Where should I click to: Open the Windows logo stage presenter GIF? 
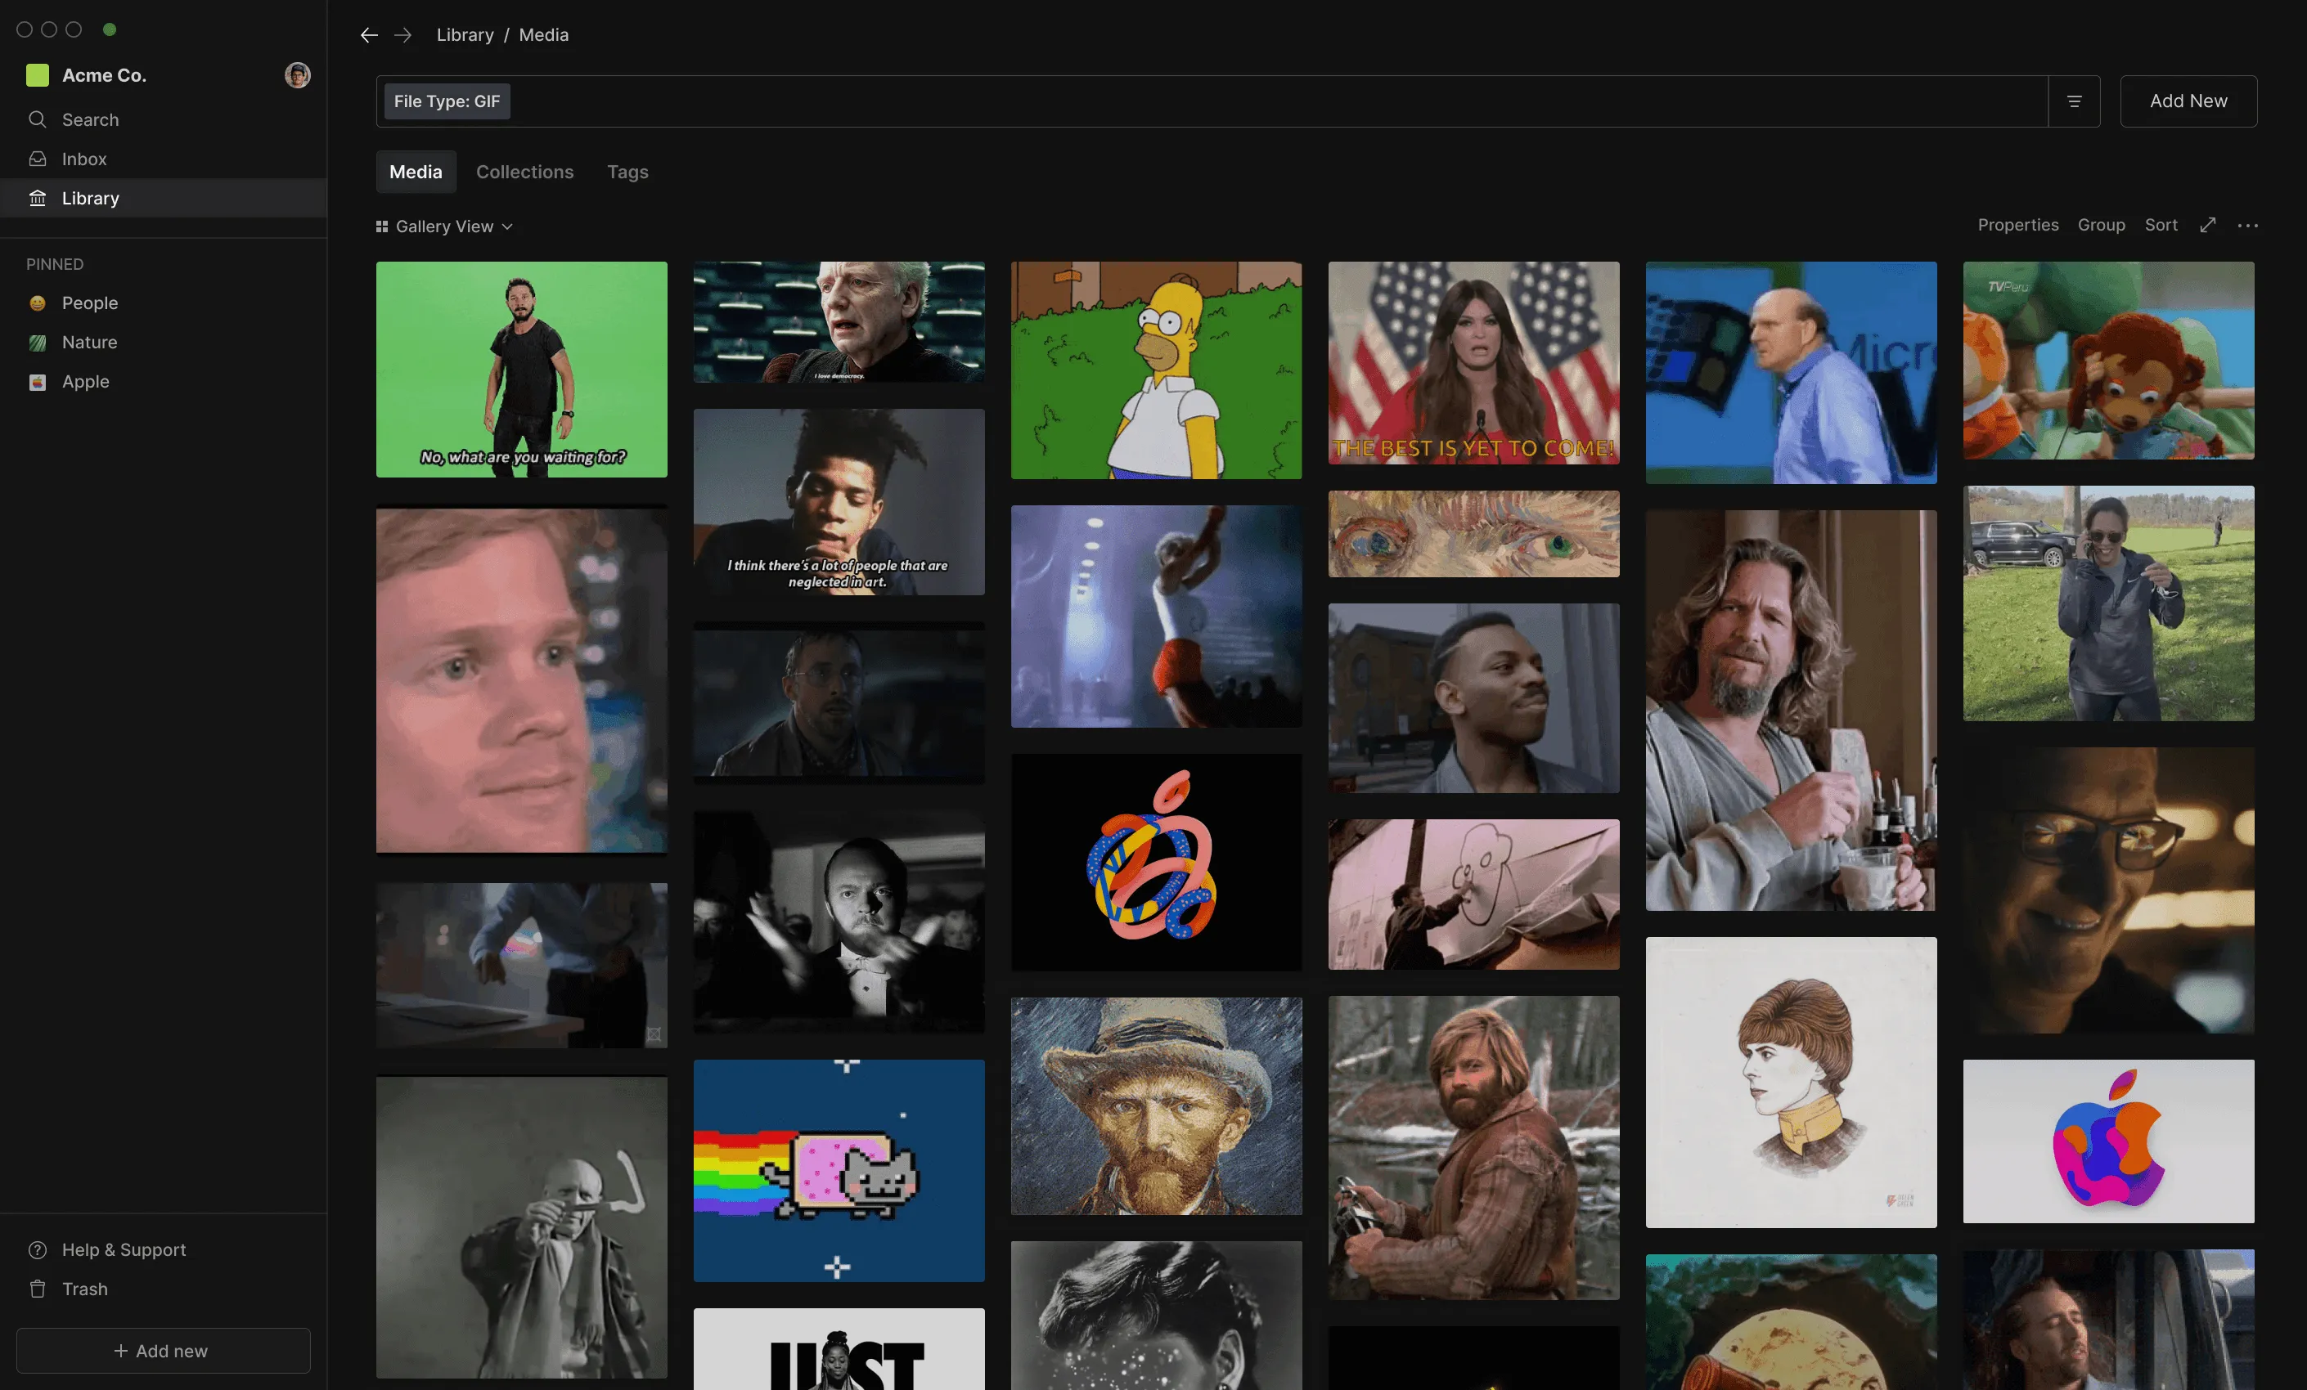[1791, 373]
